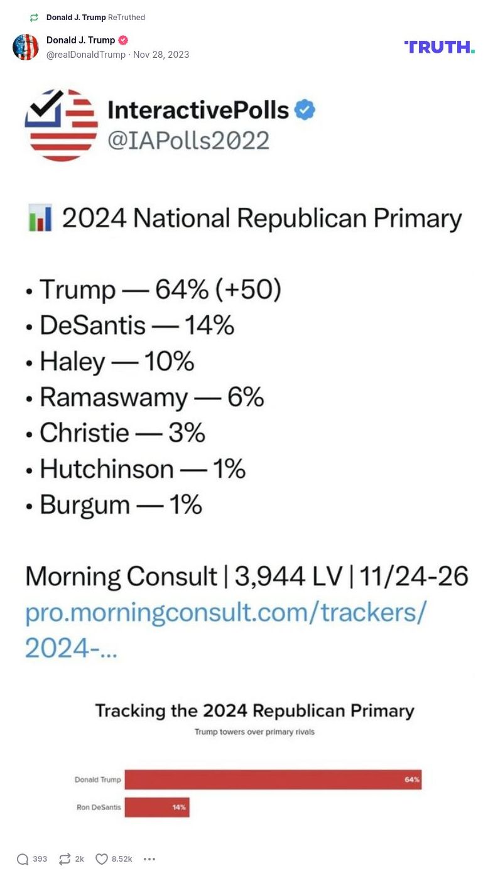This screenshot has height=878, width=488.
Task: Click Trump's circular profile avatar
Action: (x=26, y=47)
